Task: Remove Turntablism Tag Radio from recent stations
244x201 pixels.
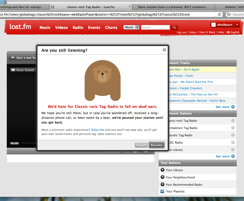Action: [x=233, y=128]
